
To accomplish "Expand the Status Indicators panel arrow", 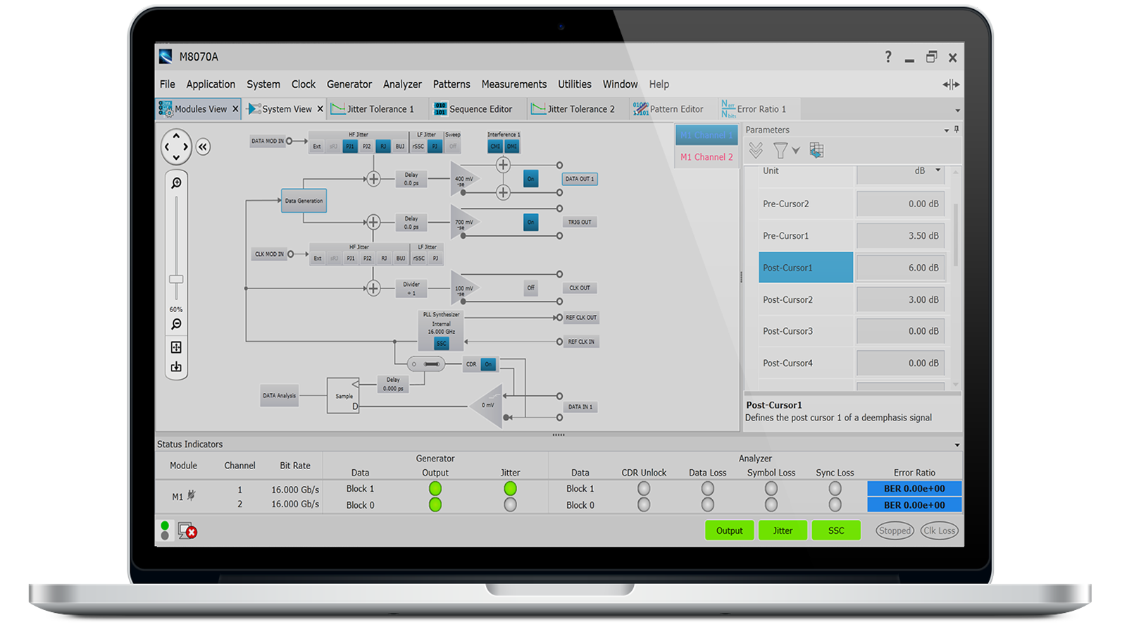I will tap(957, 445).
